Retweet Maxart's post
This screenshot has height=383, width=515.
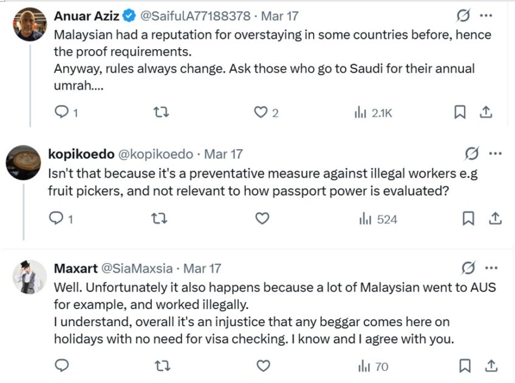click(x=161, y=365)
